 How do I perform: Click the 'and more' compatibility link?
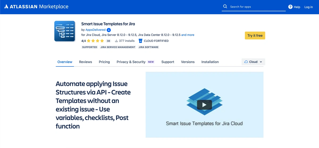188,35
